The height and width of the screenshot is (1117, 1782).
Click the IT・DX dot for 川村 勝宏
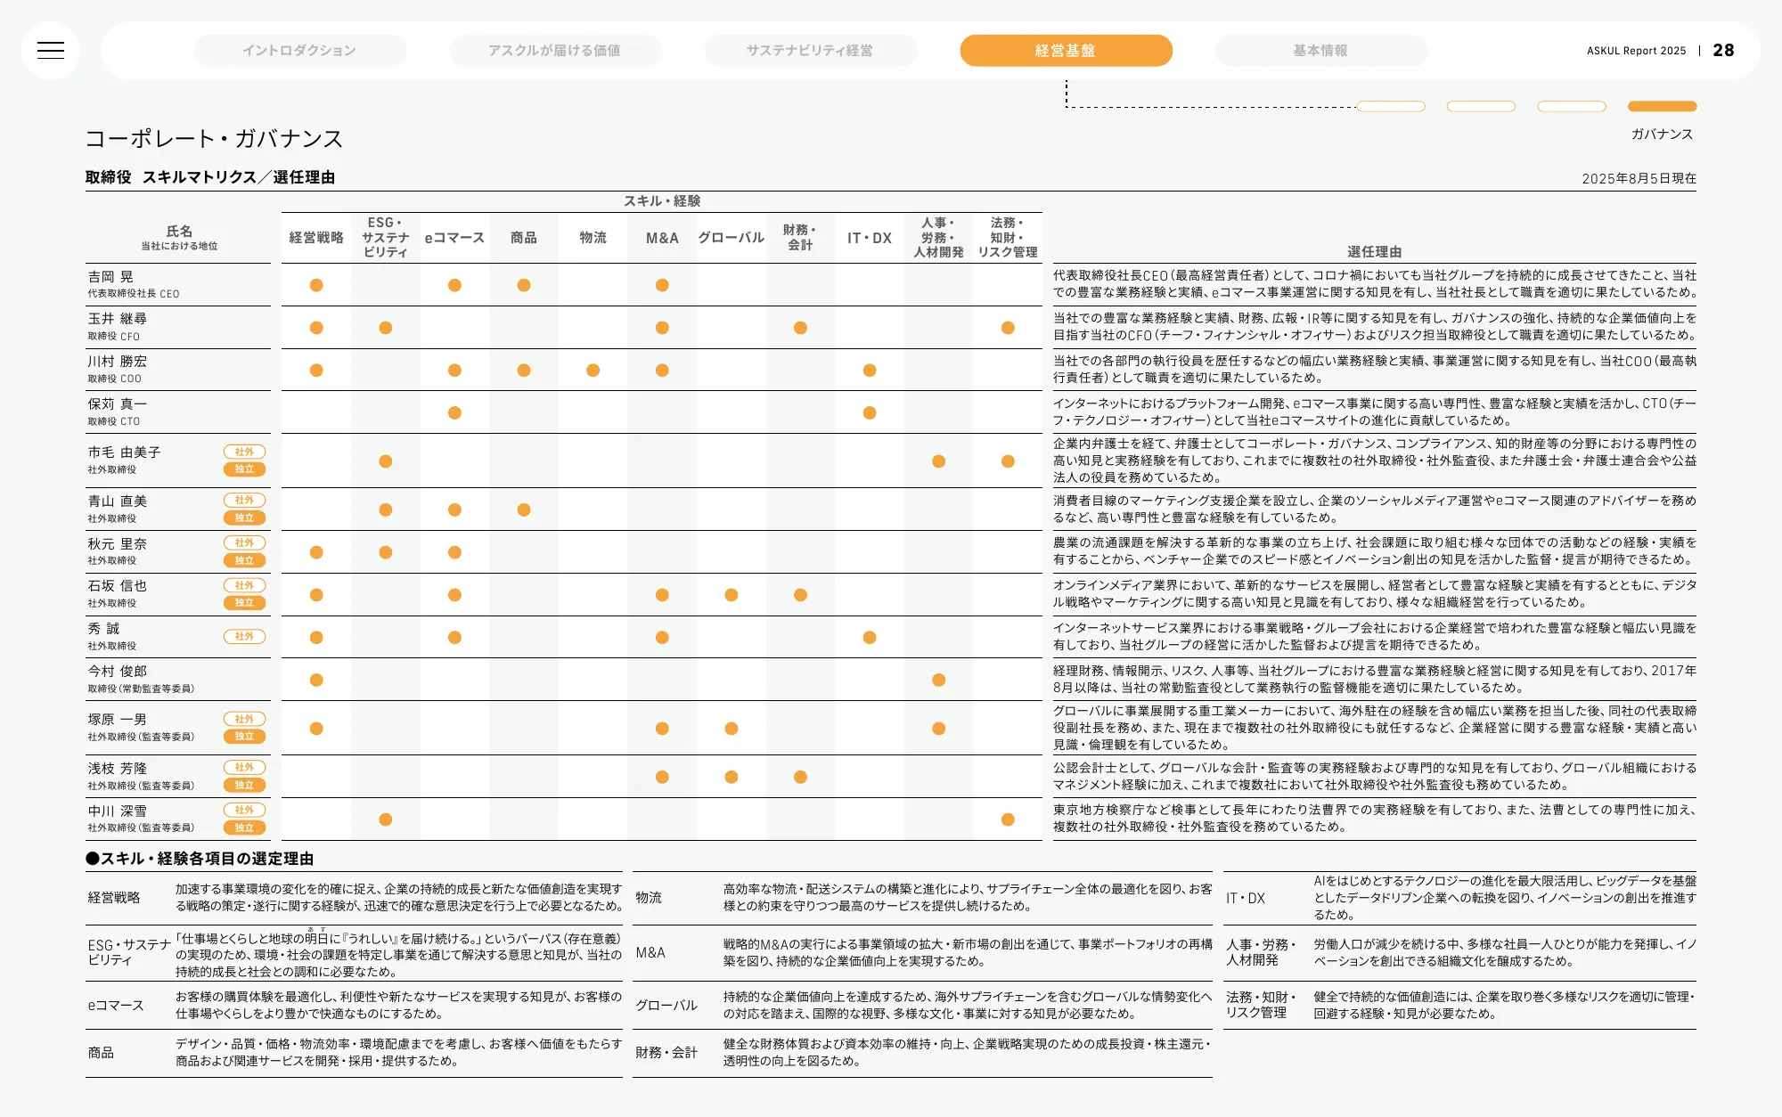click(870, 369)
